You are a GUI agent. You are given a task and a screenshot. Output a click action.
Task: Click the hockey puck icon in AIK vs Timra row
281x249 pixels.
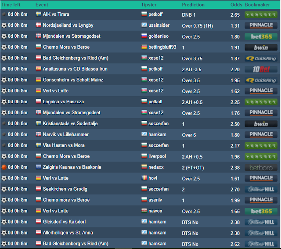[4, 14]
